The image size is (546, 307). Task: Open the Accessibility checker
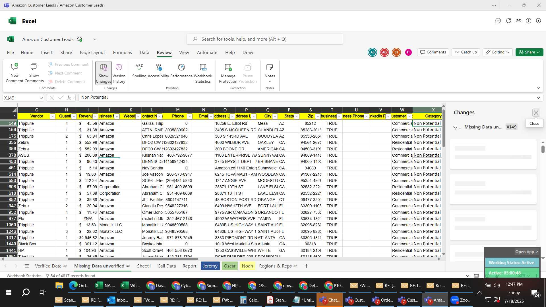[x=158, y=71]
